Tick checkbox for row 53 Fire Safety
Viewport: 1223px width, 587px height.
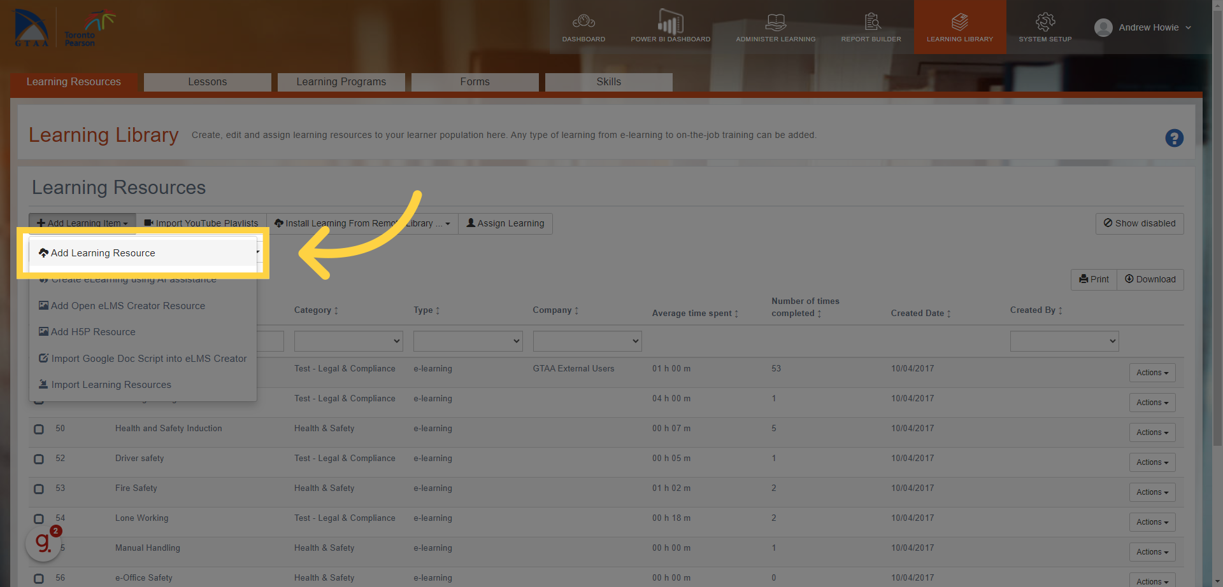click(x=39, y=489)
